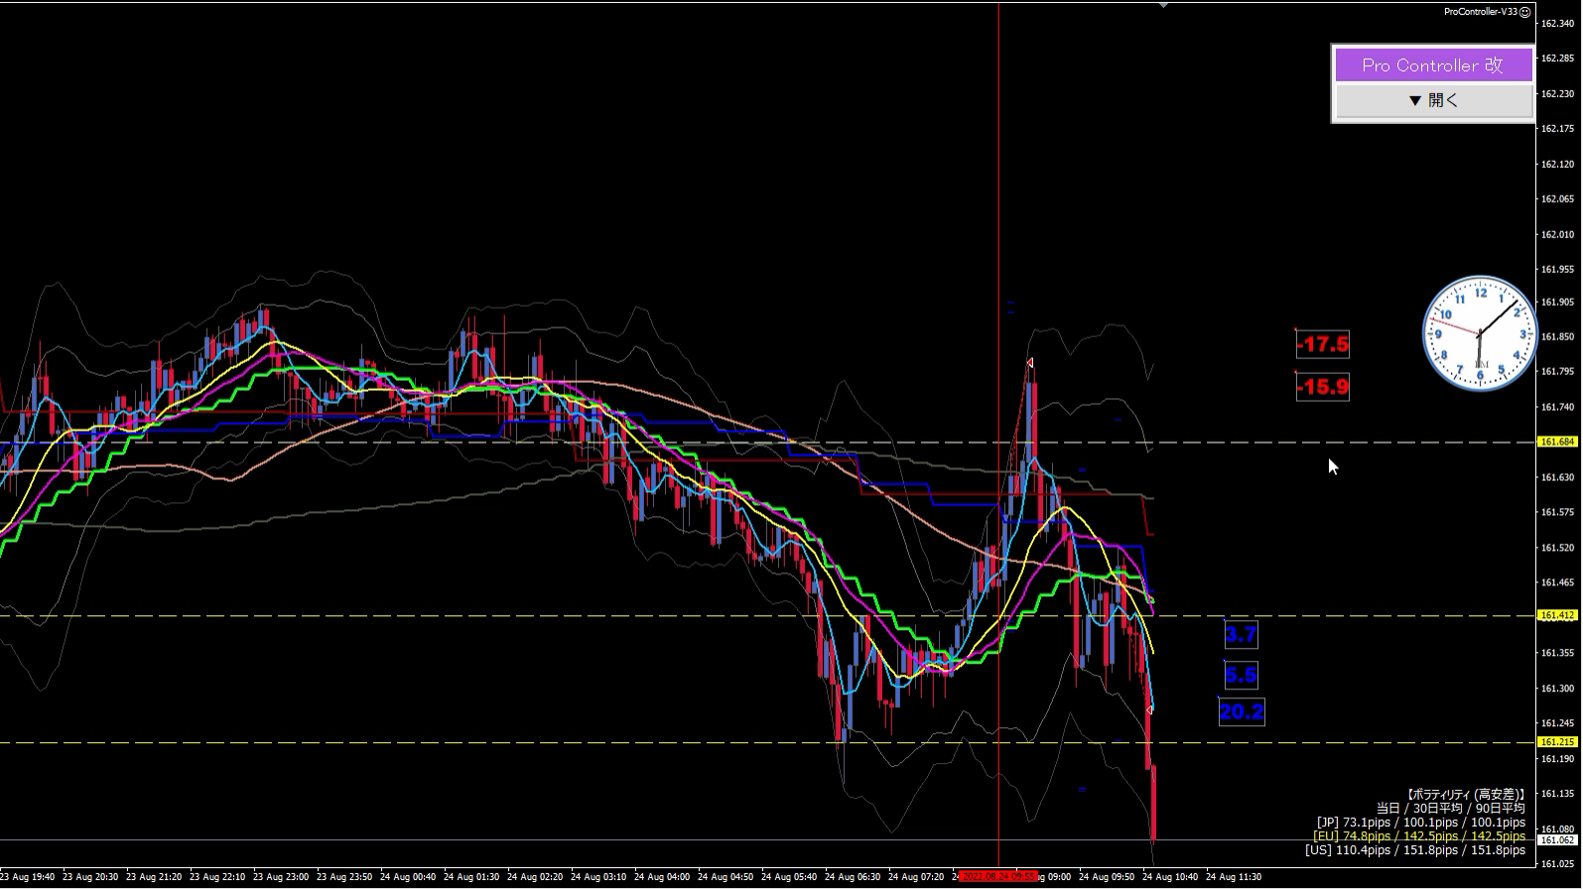Click the red 2022.08.24 08:55 time label
Viewport: 1583px width, 889px height.
(x=998, y=877)
